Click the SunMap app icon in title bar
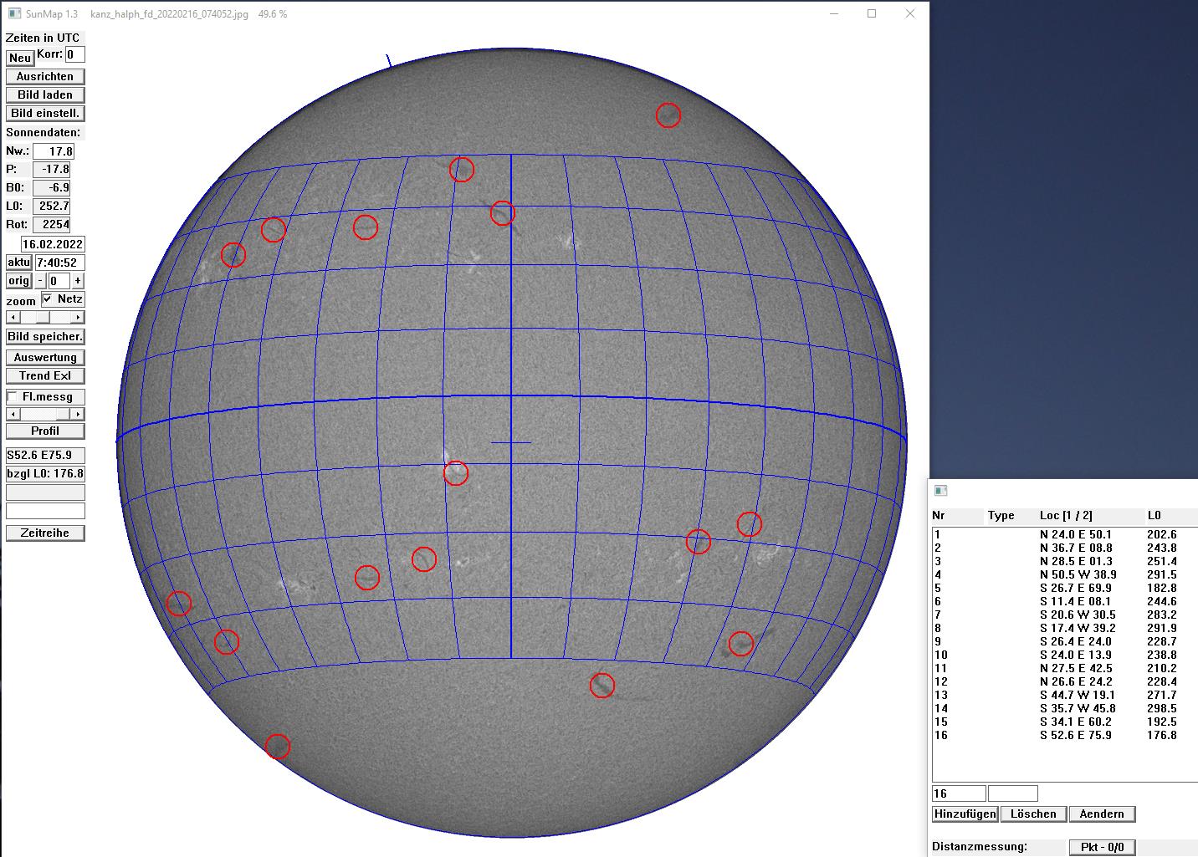The height and width of the screenshot is (857, 1198). click(14, 14)
